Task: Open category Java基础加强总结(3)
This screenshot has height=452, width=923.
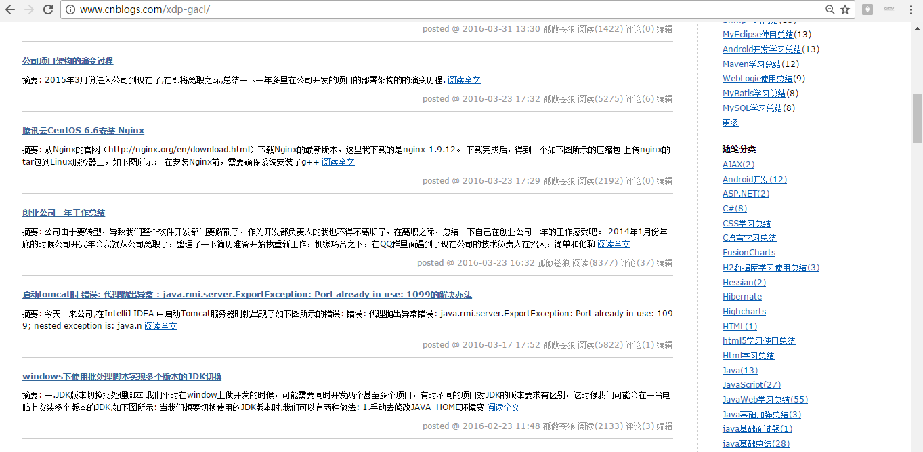Action: (x=762, y=415)
